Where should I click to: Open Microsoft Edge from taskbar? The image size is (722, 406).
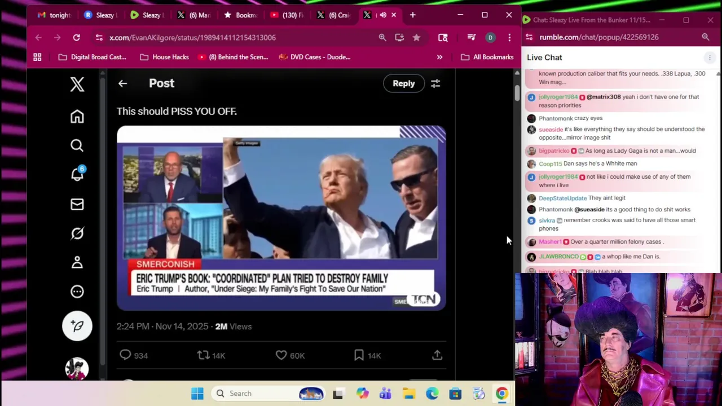432,394
